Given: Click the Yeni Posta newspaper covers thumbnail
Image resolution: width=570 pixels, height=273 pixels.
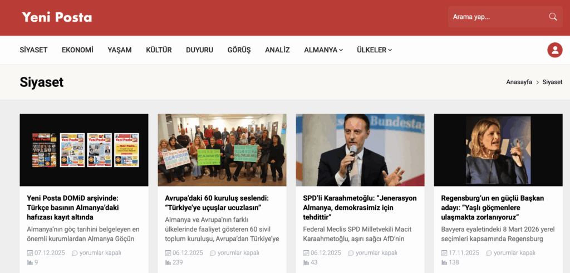Looking at the screenshot, I should click(x=84, y=150).
